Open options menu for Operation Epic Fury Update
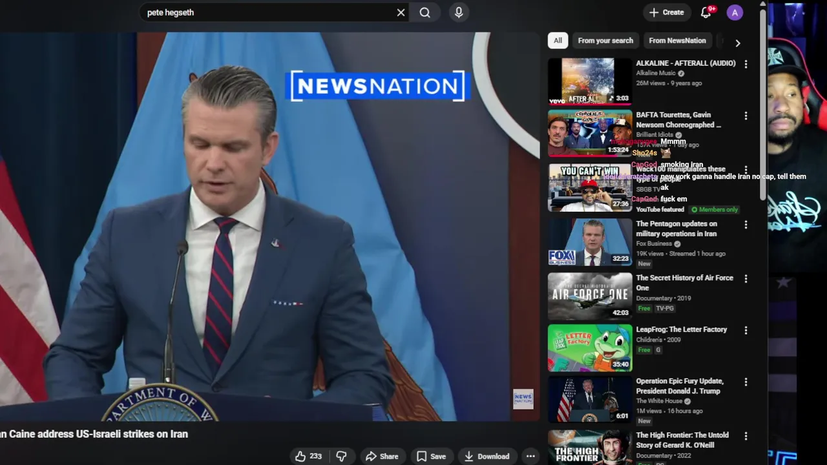827x465 pixels. click(x=746, y=382)
